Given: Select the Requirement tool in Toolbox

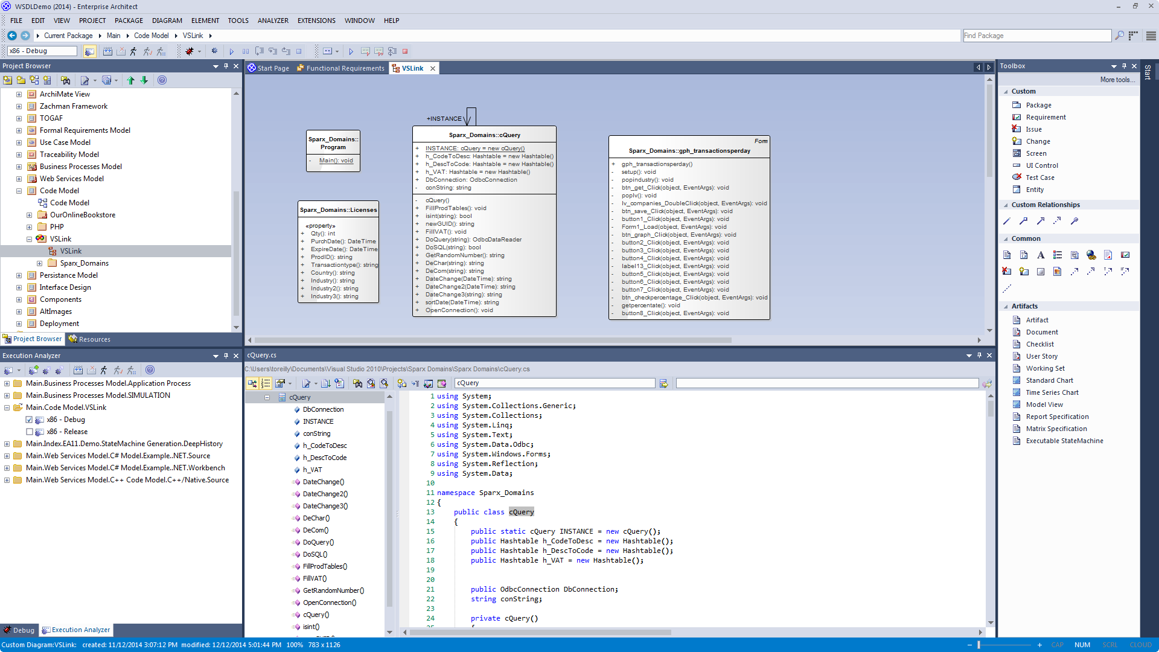Looking at the screenshot, I should point(1046,117).
